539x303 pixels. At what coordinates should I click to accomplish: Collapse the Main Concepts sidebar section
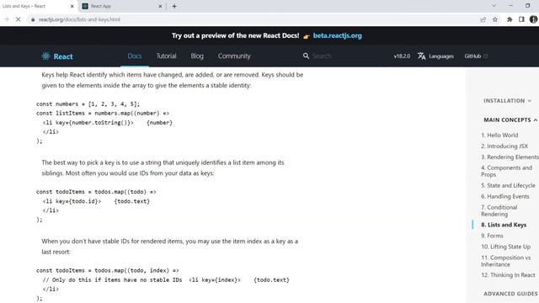tap(510, 120)
